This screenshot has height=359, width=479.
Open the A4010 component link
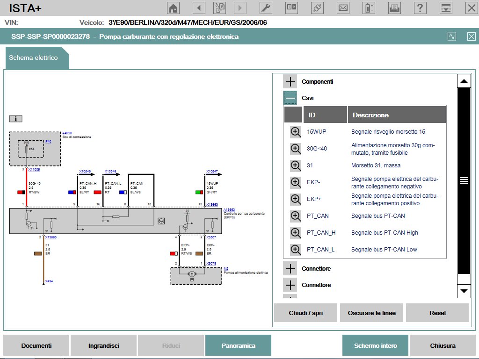pyautogui.click(x=67, y=133)
